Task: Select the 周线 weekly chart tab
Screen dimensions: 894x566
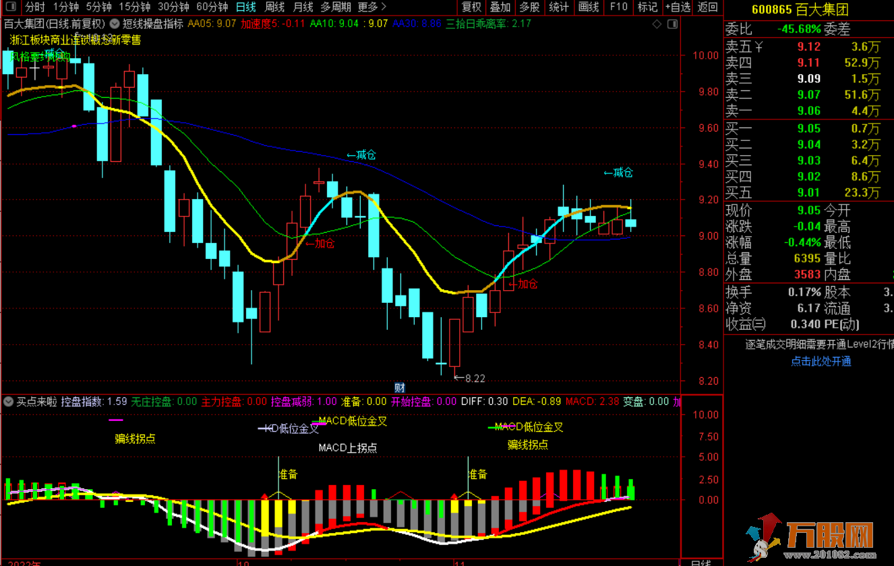Action: [x=274, y=7]
